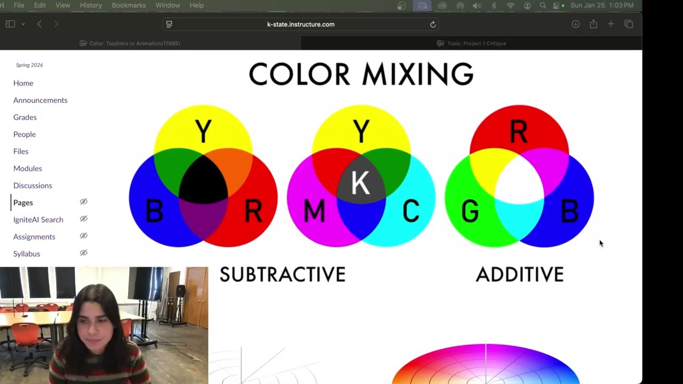This screenshot has width=683, height=384.
Task: Open the Bookmarks menu
Action: pyautogui.click(x=129, y=5)
